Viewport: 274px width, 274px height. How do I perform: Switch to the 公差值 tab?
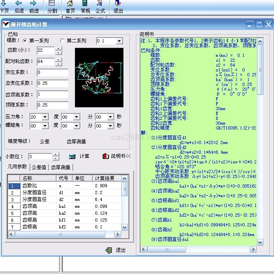(x=39, y=167)
